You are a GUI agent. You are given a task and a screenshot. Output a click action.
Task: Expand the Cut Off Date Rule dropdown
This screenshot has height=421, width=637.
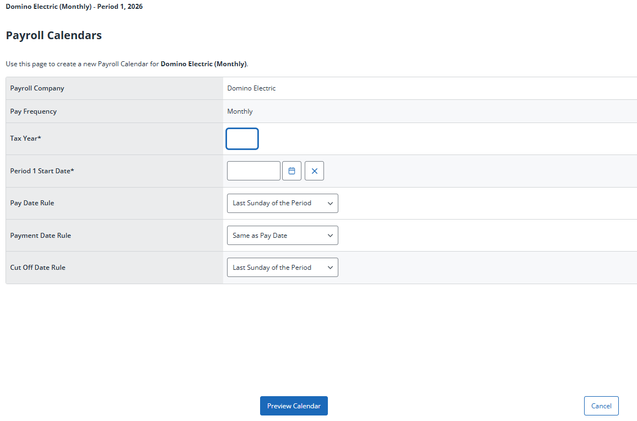pos(282,268)
